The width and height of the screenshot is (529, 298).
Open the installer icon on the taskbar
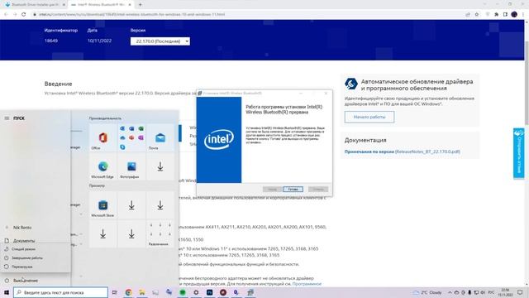(x=250, y=292)
